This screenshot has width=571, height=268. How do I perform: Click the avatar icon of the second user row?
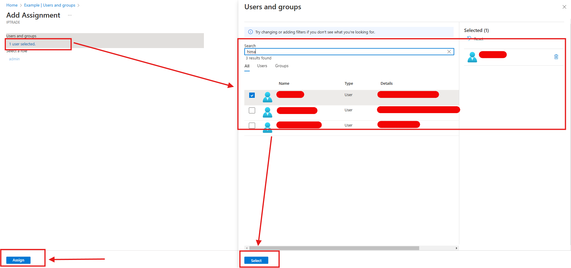[267, 112]
